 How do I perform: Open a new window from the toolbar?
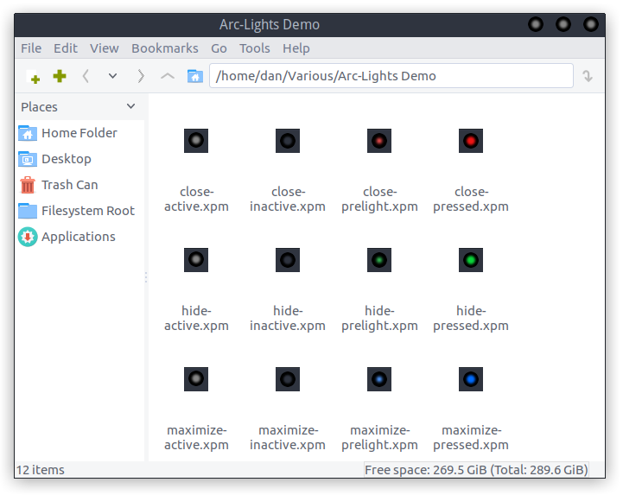click(34, 76)
